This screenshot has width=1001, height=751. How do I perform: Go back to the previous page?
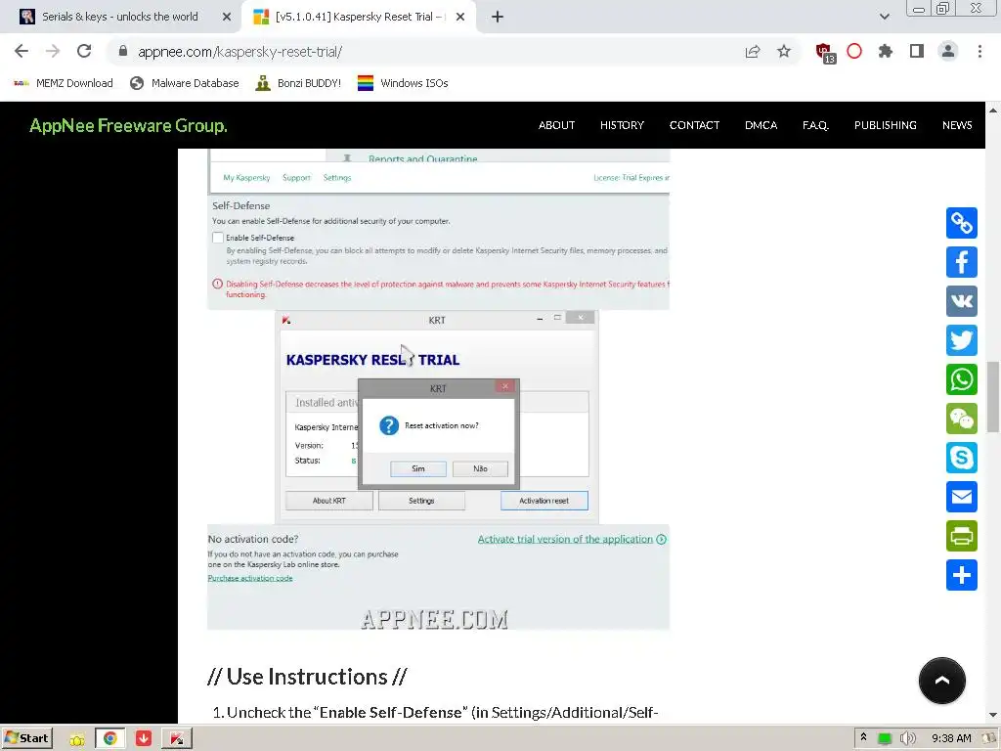pyautogui.click(x=22, y=51)
